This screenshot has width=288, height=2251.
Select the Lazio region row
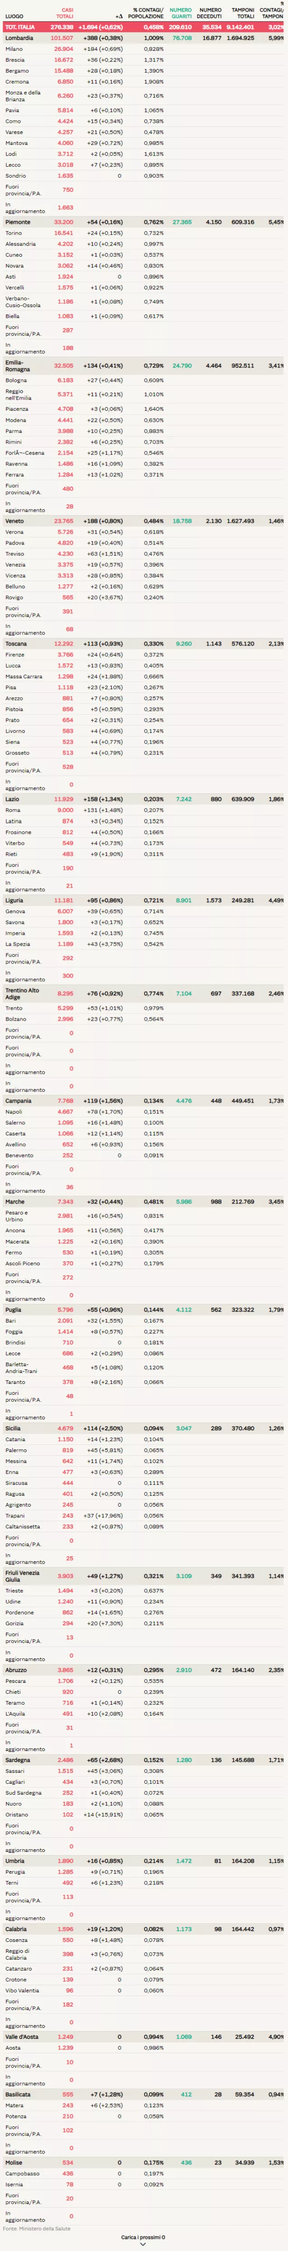[144, 799]
